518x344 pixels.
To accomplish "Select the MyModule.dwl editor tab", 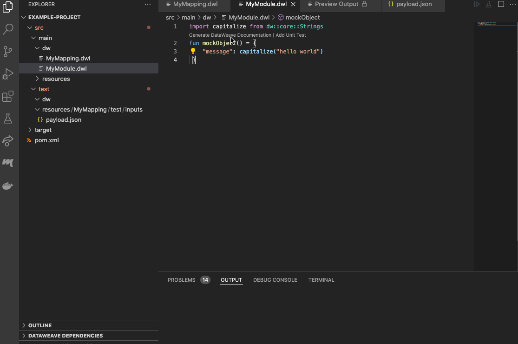I will [x=266, y=4].
